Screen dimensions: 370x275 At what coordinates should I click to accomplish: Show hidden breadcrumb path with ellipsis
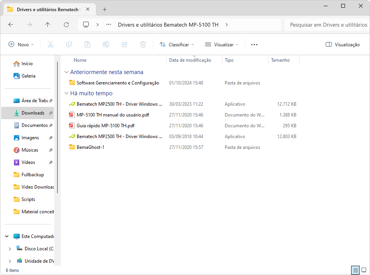[x=109, y=24]
